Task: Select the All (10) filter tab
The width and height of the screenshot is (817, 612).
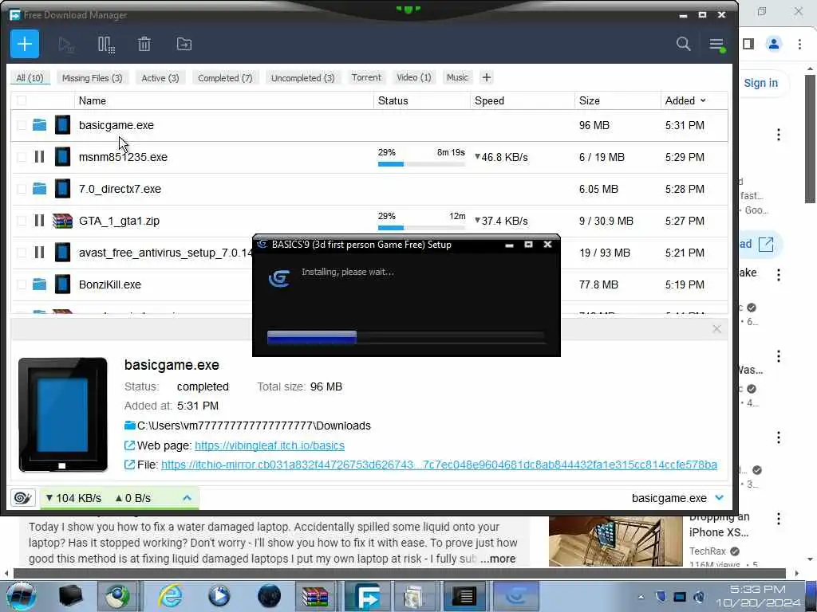Action: 30,77
